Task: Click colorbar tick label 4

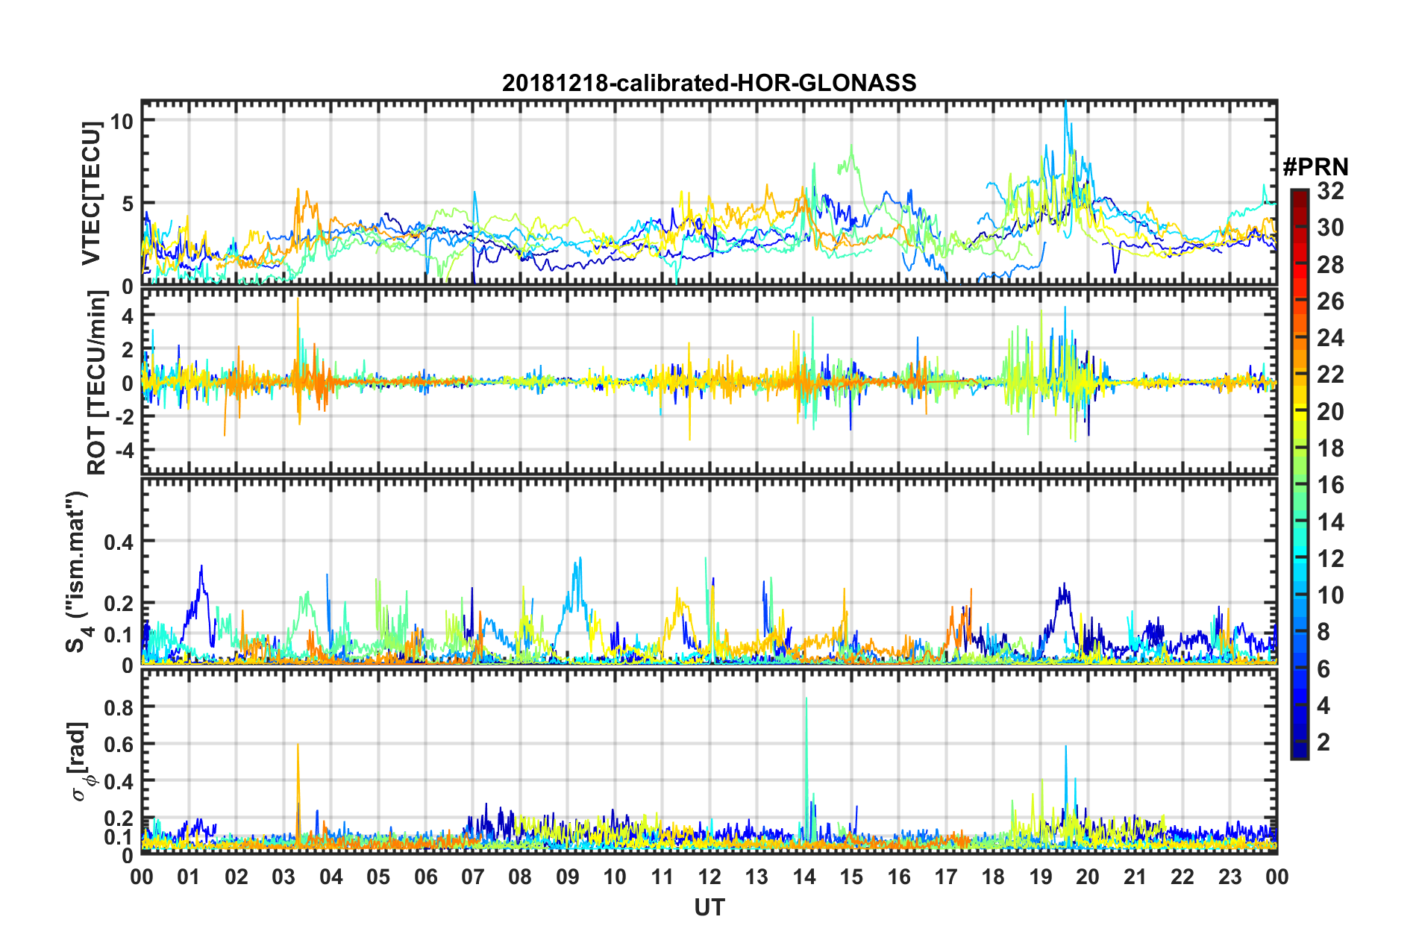Action: click(1324, 705)
